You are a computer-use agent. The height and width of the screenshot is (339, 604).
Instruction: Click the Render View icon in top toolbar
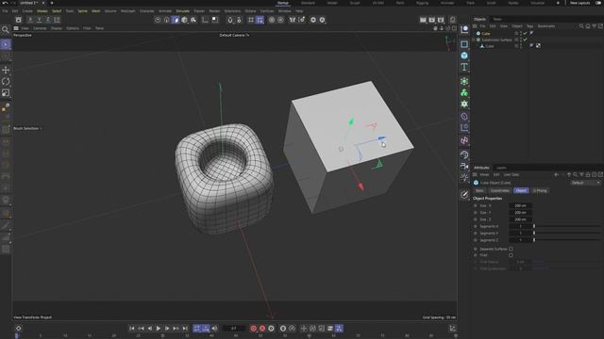423,20
